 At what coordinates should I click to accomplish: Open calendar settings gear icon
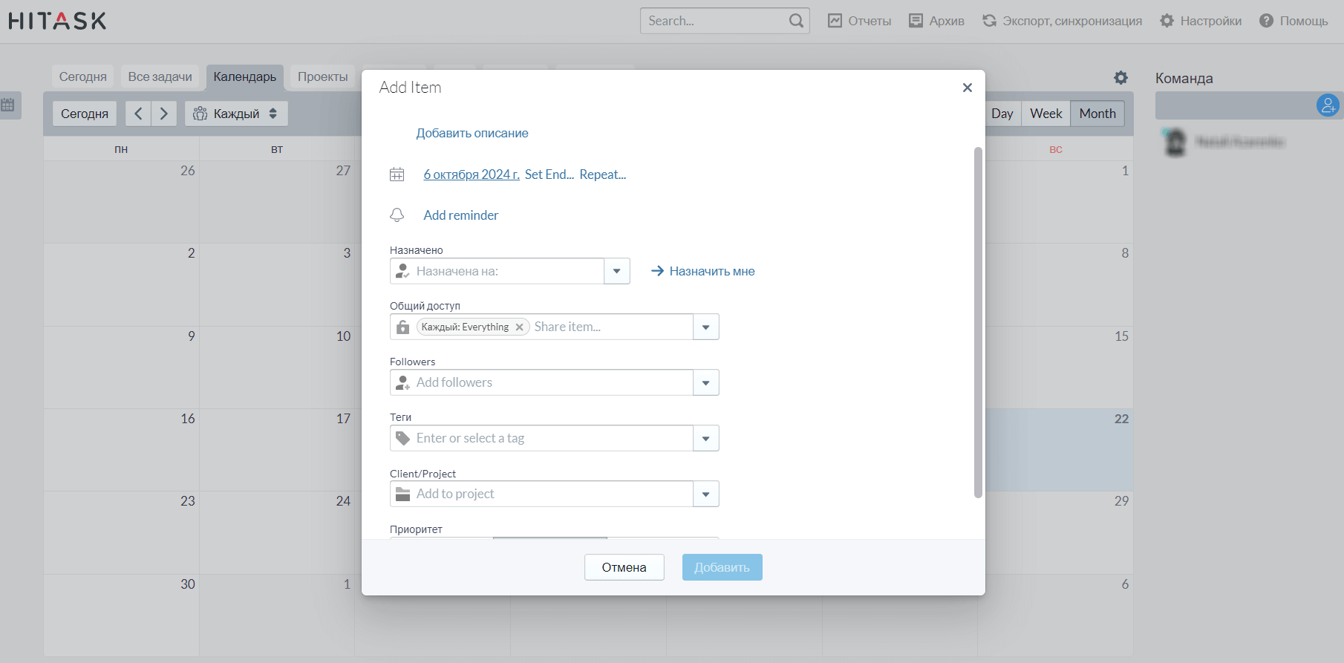coord(1120,77)
